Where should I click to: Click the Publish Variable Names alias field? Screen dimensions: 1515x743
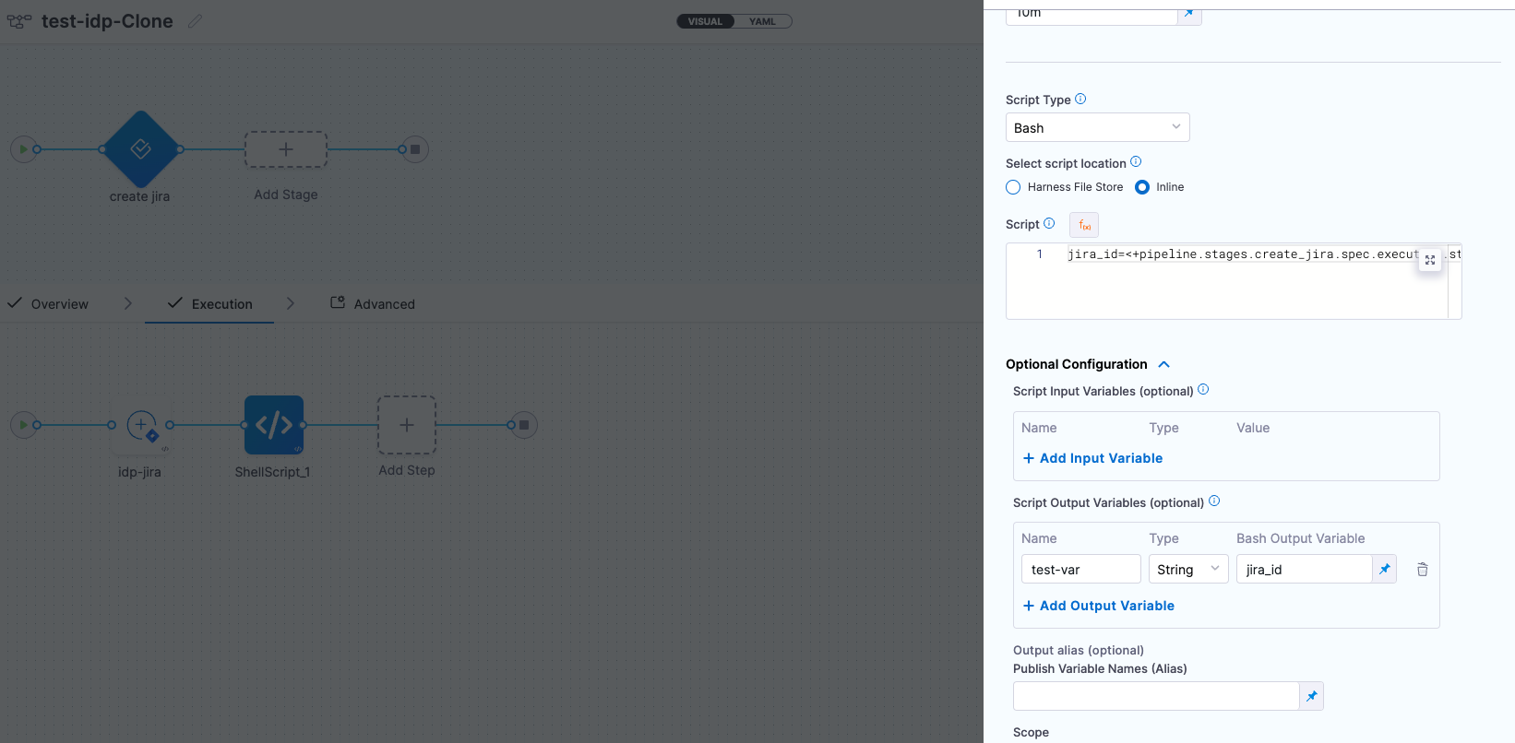click(1155, 696)
